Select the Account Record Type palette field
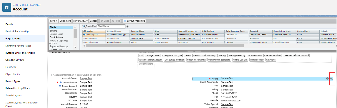The height and width of the screenshot is (108, 337). (x=118, y=35)
